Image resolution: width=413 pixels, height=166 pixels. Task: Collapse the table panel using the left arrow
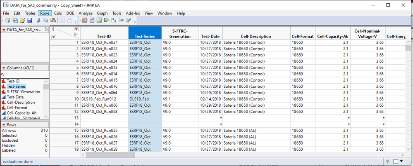click(x=46, y=30)
